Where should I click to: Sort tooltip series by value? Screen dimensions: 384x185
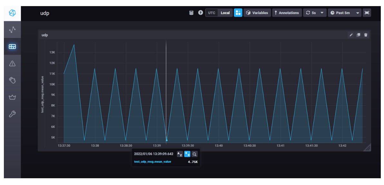click(x=187, y=154)
